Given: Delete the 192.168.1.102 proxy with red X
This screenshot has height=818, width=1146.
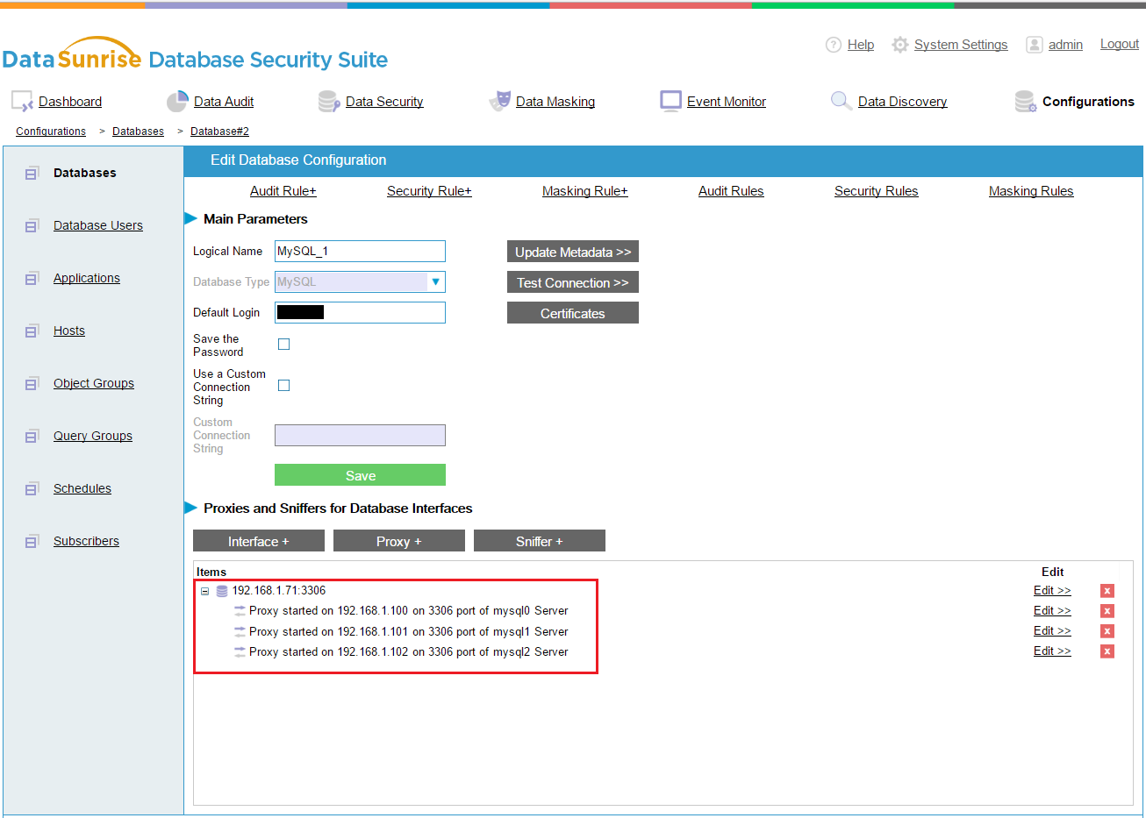Looking at the screenshot, I should pos(1107,651).
